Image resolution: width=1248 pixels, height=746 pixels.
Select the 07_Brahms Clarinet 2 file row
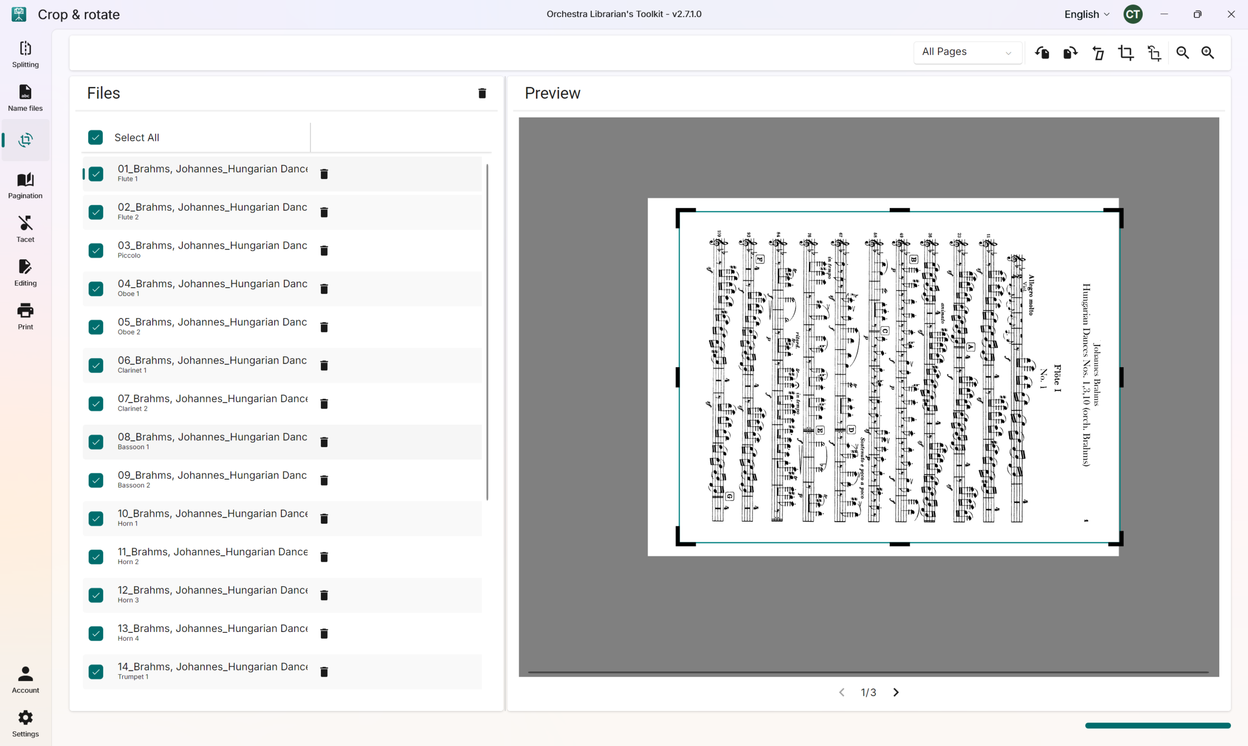[x=282, y=404]
